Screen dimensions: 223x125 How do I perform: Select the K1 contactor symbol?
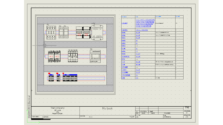coord(51,56)
